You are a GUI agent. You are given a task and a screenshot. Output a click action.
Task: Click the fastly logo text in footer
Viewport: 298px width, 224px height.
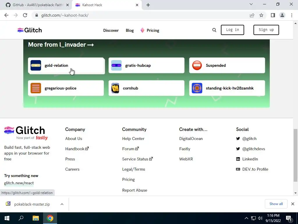click(x=42, y=138)
